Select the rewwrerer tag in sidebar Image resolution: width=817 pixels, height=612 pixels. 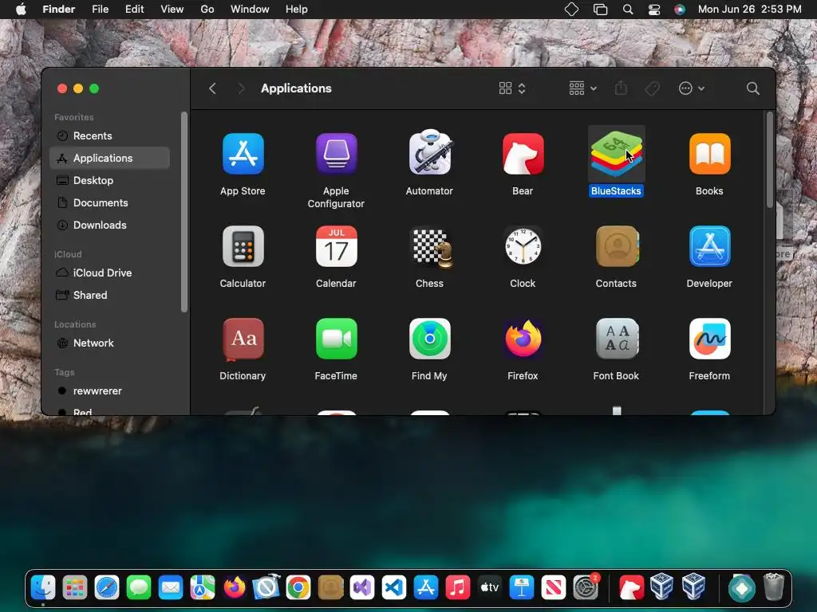pyautogui.click(x=110, y=390)
